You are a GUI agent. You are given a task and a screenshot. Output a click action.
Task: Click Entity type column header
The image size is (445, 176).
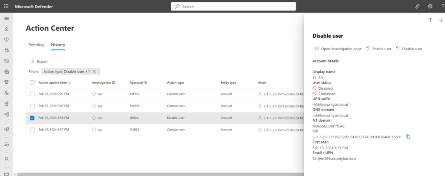coord(229,83)
